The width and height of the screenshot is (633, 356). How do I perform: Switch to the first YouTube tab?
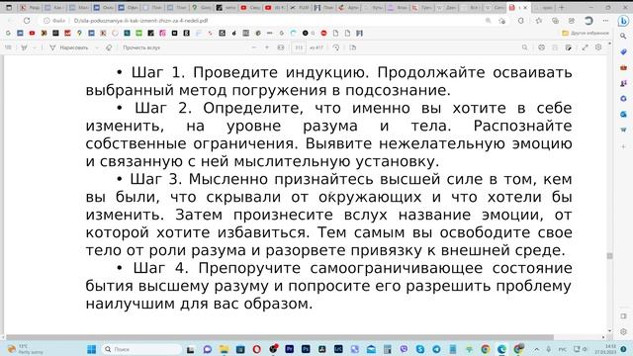249,7
